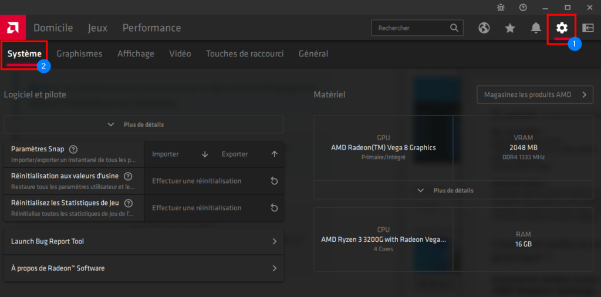Click help icon for Réinitialisez les Statistiques de Jeu
The image size is (601, 297).
[x=129, y=203]
